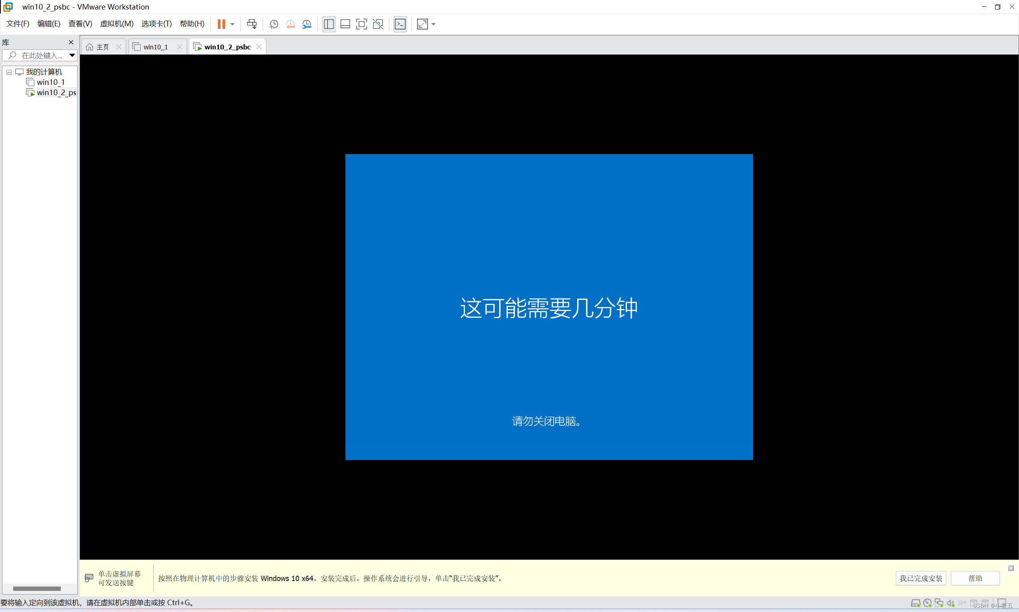
Task: Open the suspend button dropdown arrow
Action: point(232,24)
